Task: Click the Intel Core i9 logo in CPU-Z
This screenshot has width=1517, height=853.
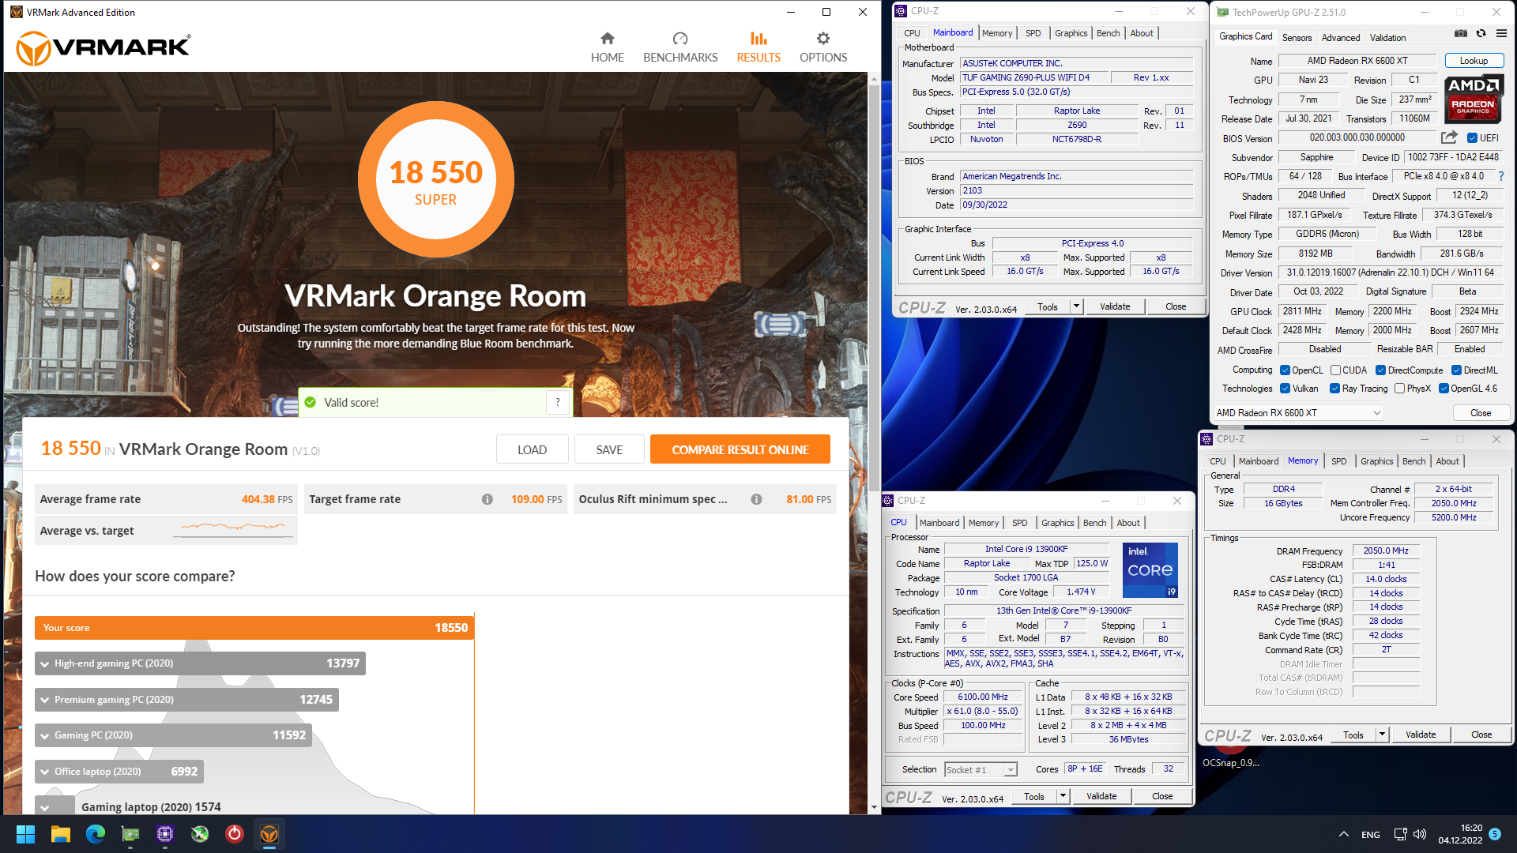Action: (x=1150, y=569)
